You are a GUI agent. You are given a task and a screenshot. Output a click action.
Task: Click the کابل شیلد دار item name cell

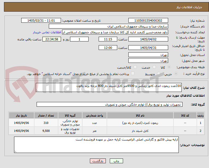point(140,131)
